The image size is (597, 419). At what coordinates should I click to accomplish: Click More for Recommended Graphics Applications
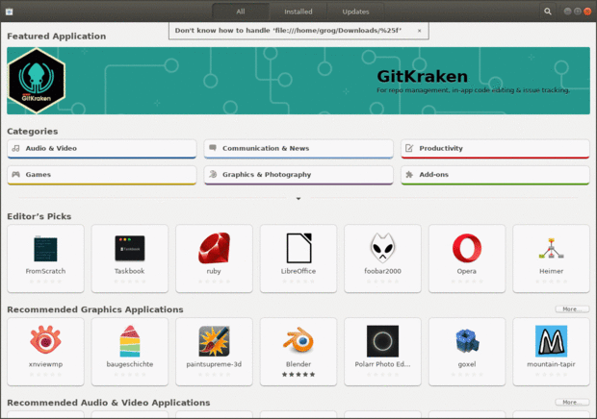click(571, 309)
